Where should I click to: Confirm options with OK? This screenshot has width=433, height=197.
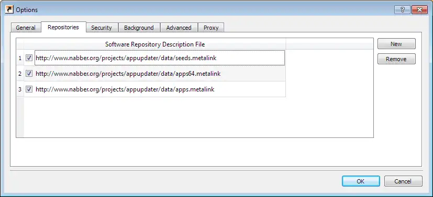(x=361, y=181)
